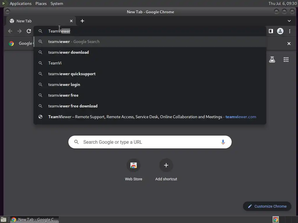The height and width of the screenshot is (223, 298).
Task: Click the address bar input field
Action: pos(150,31)
